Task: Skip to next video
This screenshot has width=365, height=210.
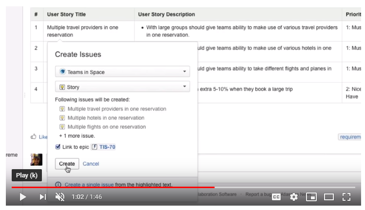Action: pyautogui.click(x=42, y=197)
